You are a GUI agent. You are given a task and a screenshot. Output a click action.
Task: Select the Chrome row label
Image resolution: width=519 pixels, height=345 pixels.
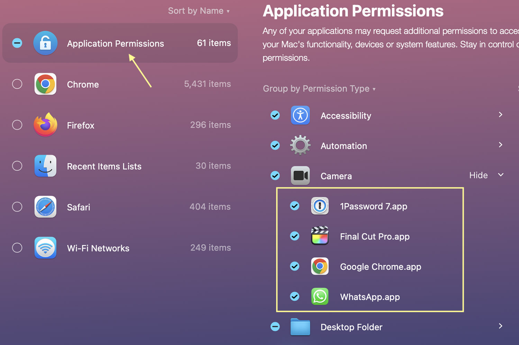click(83, 85)
